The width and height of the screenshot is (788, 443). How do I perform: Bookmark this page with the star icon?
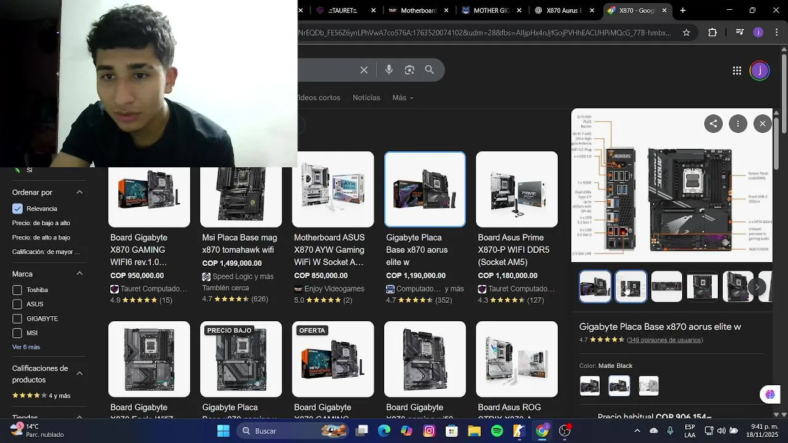[x=686, y=33]
